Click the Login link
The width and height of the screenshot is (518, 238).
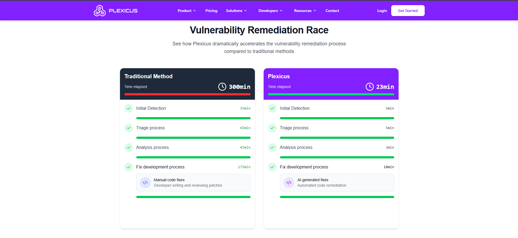point(382,11)
